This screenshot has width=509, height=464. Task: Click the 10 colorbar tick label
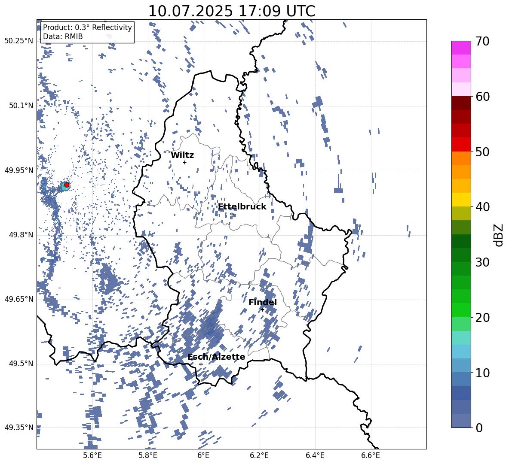click(482, 373)
